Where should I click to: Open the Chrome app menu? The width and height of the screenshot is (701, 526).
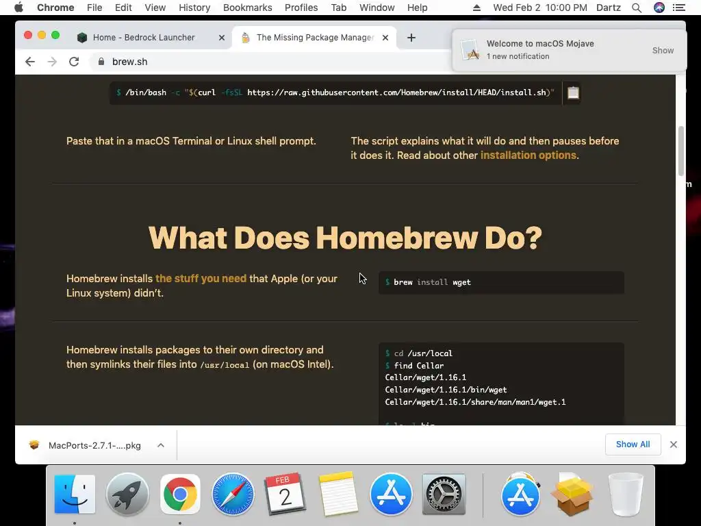(55, 8)
